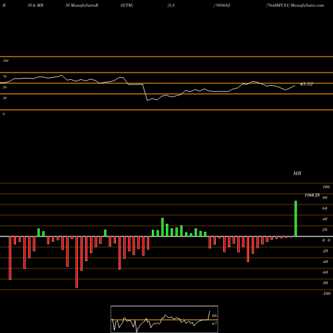Screen dimensions: 333x333
Task: Click the 67 label in the mini chart
Action: point(214,324)
